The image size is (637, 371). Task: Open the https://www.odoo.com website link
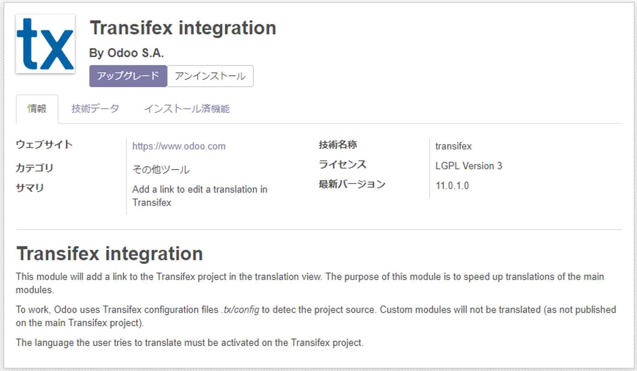(179, 146)
